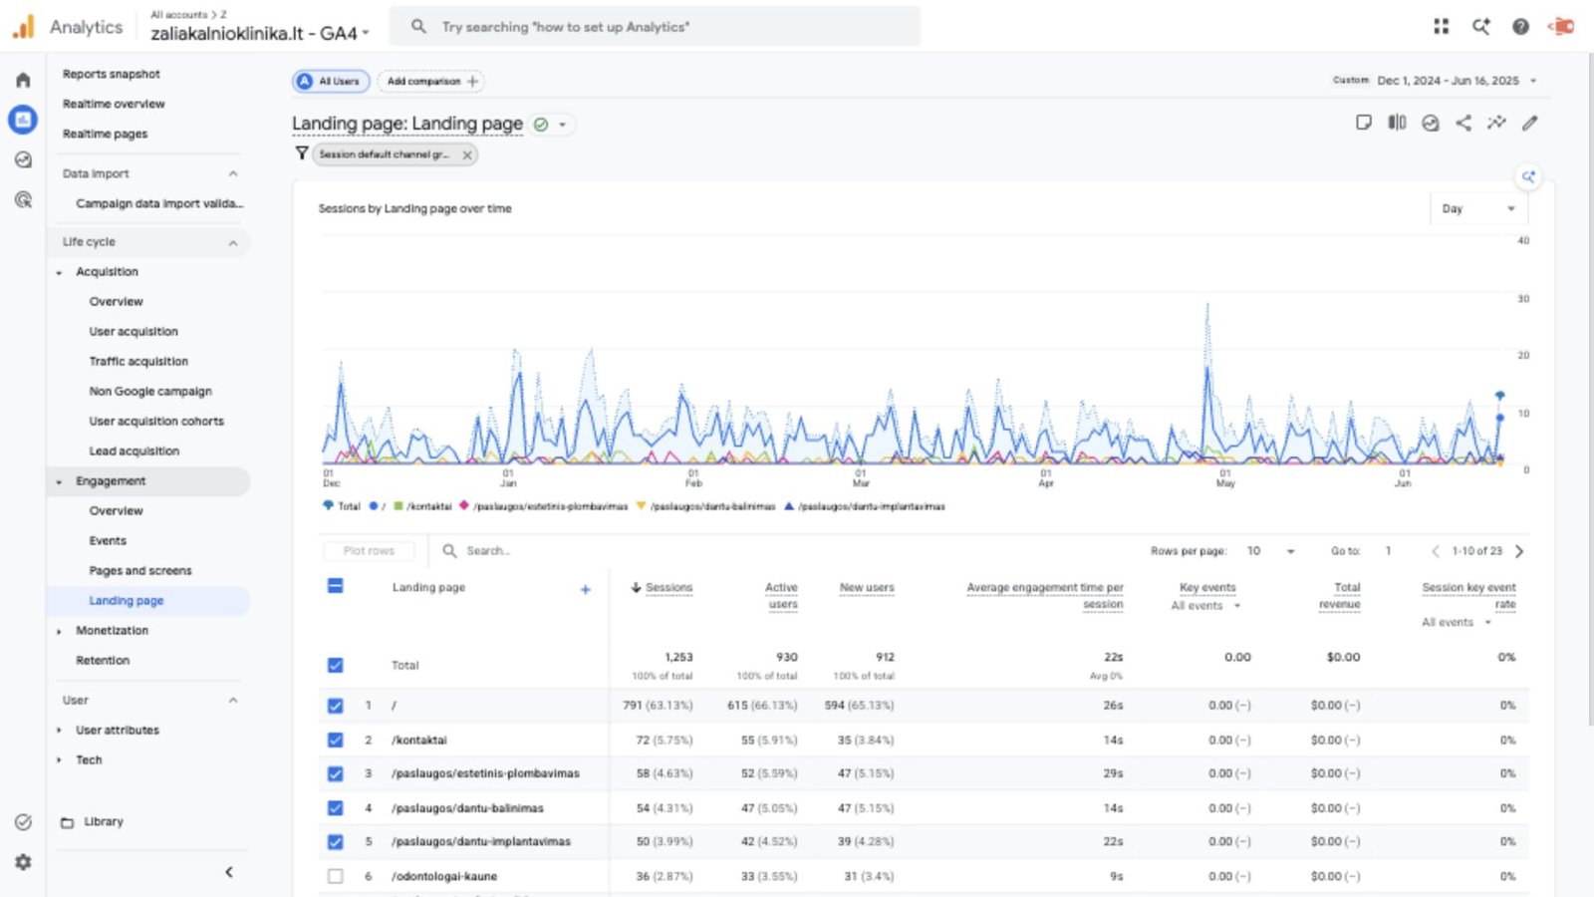Open the property account selector dropdown
This screenshot has width=1594, height=897.
point(260,33)
